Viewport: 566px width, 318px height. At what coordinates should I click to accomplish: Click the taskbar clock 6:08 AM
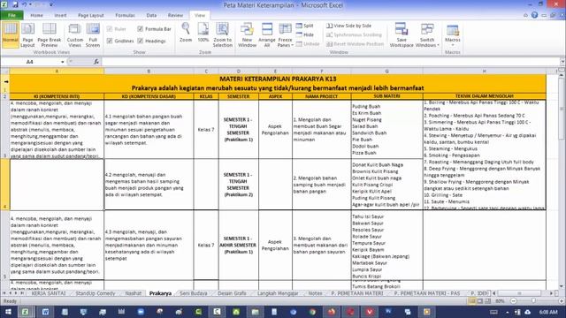548,312
